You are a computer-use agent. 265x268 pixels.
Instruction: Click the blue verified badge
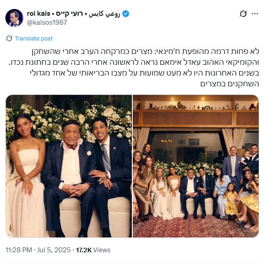(x=126, y=13)
